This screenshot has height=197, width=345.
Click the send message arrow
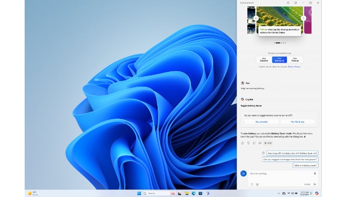click(x=315, y=184)
